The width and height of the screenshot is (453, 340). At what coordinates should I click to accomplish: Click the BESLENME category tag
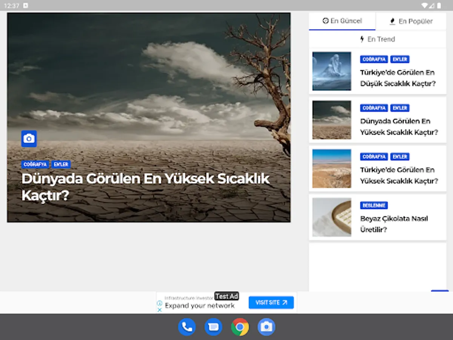[374, 206]
